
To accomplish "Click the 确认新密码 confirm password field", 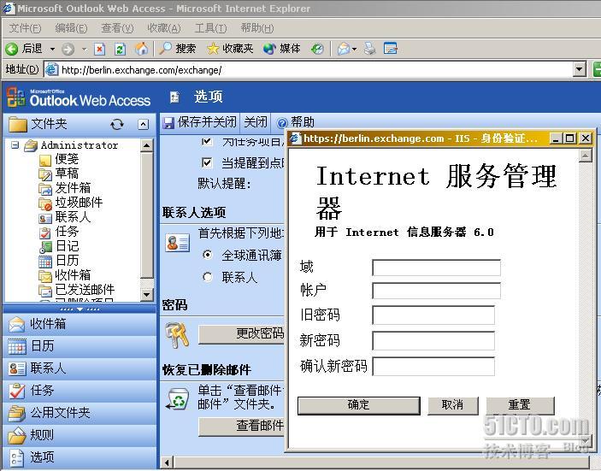I will [433, 367].
